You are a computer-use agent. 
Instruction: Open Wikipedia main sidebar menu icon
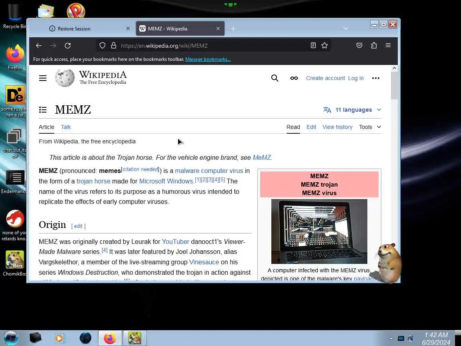[x=43, y=78]
